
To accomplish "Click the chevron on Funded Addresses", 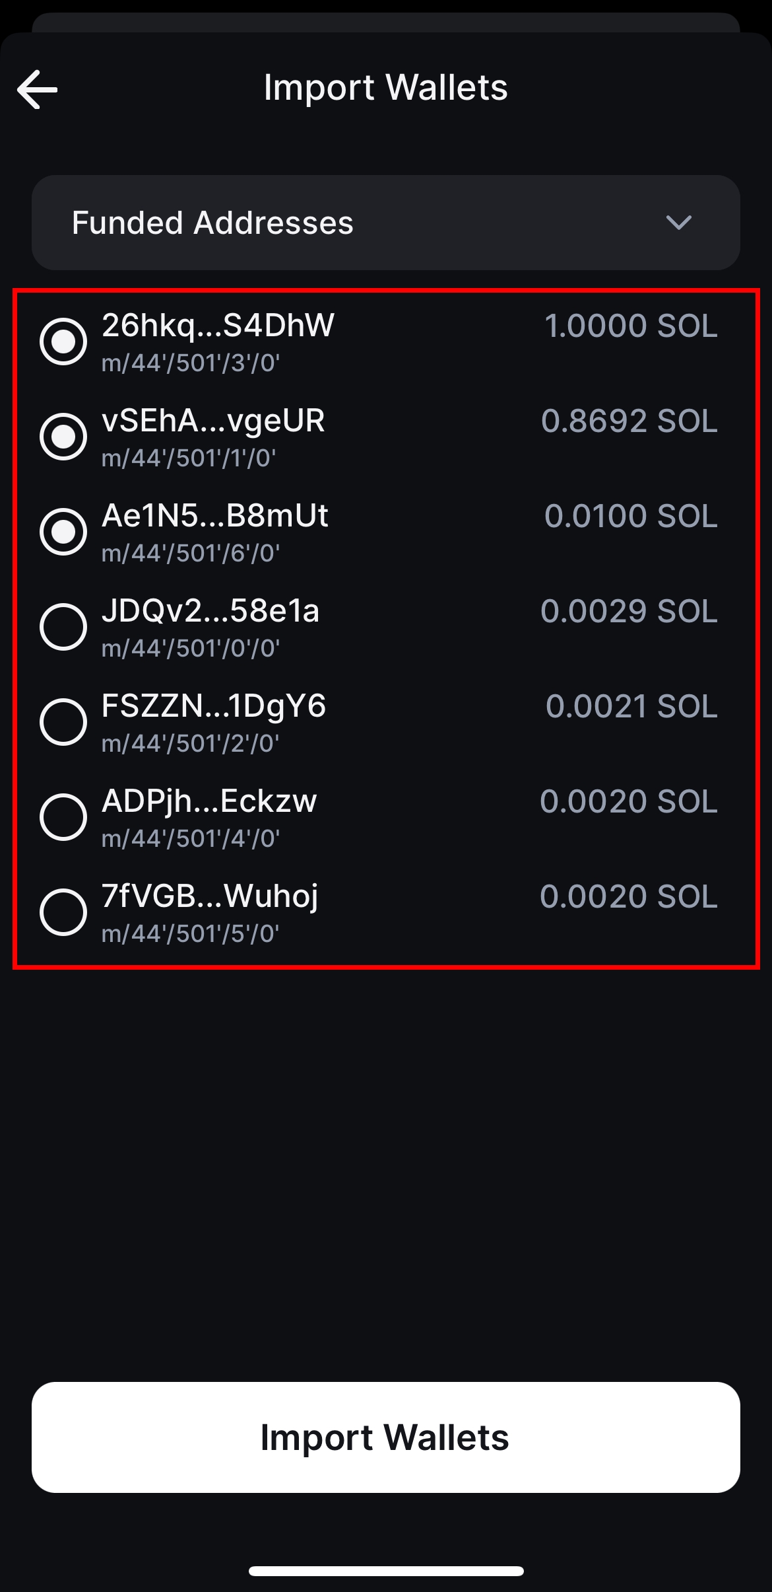I will click(x=678, y=223).
